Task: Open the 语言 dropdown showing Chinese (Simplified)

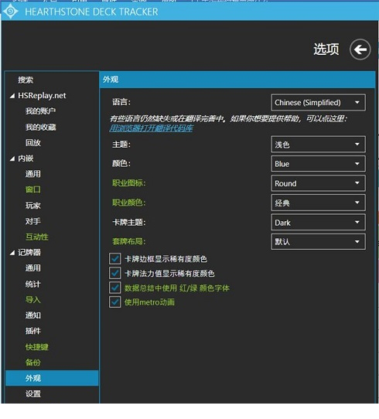Action: pos(318,102)
